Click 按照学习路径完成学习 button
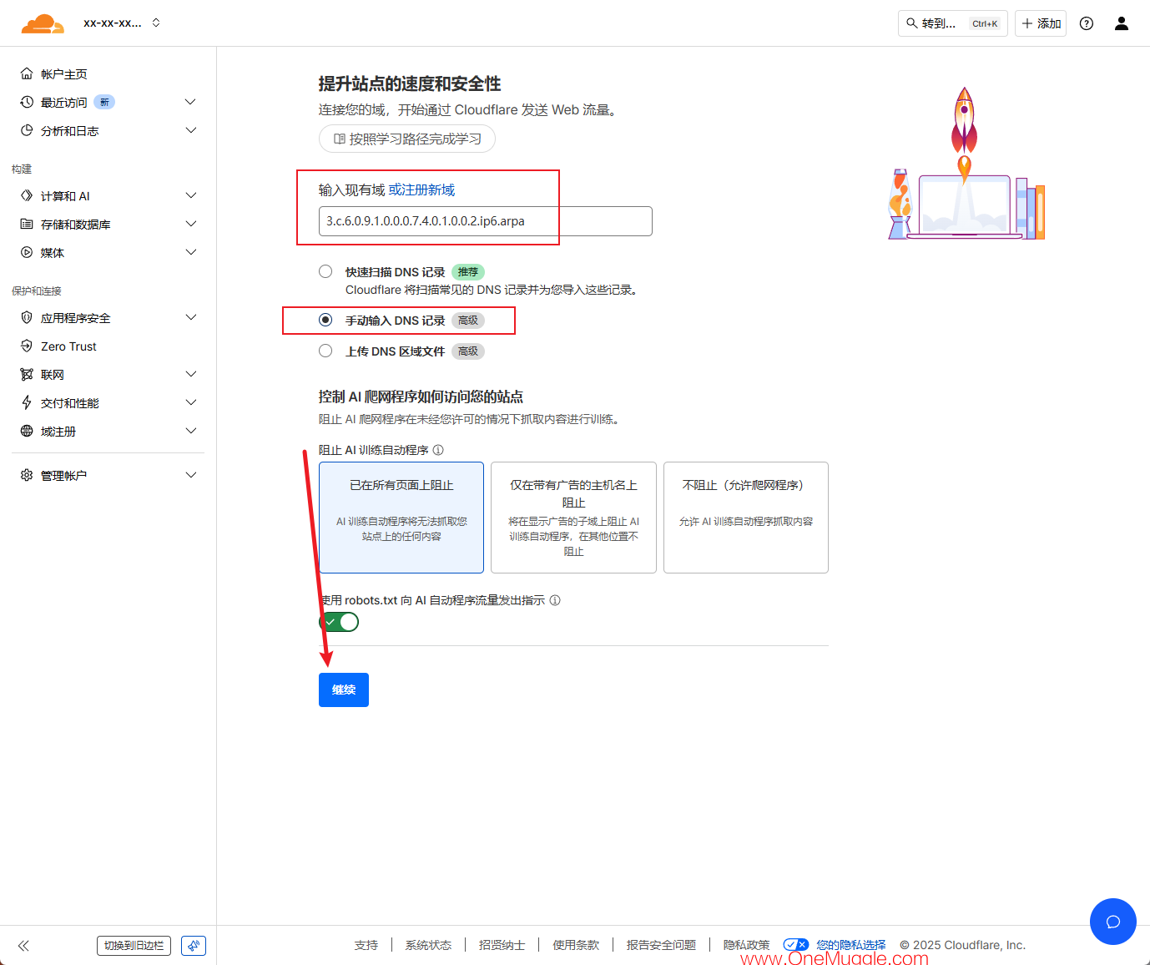1150x965 pixels. point(407,139)
